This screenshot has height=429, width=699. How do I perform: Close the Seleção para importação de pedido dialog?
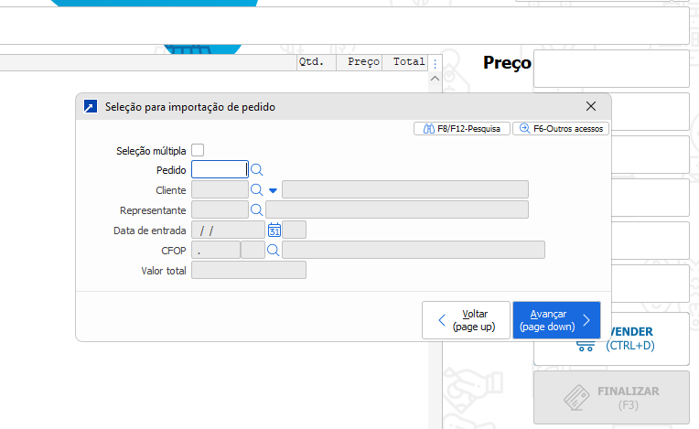click(591, 106)
